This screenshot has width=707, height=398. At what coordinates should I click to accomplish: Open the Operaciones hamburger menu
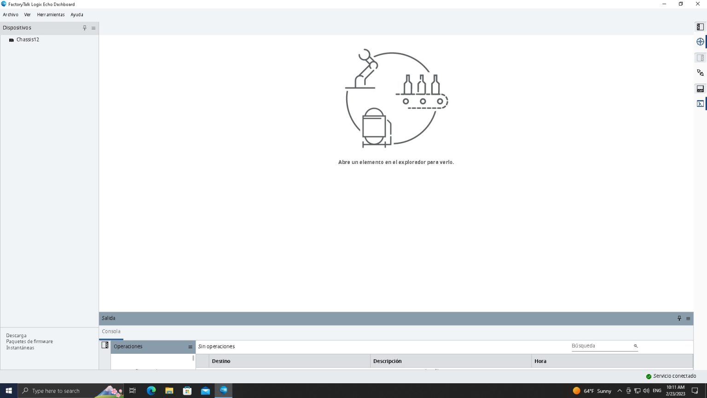click(x=190, y=346)
